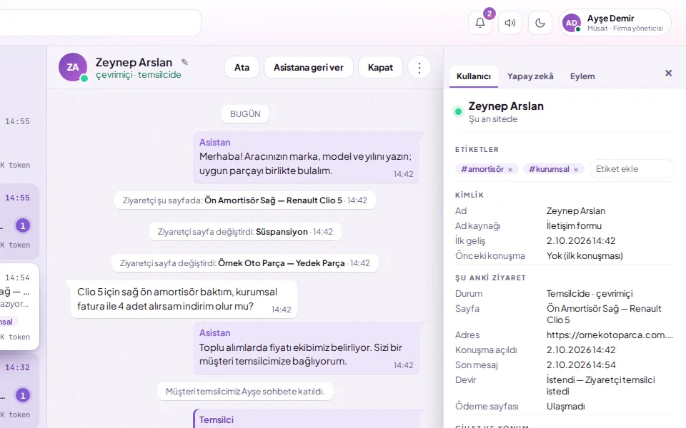The width and height of the screenshot is (686, 428).
Task: Click the Konuşma açıldı 2.10.2026 14:42 value
Action: click(581, 350)
